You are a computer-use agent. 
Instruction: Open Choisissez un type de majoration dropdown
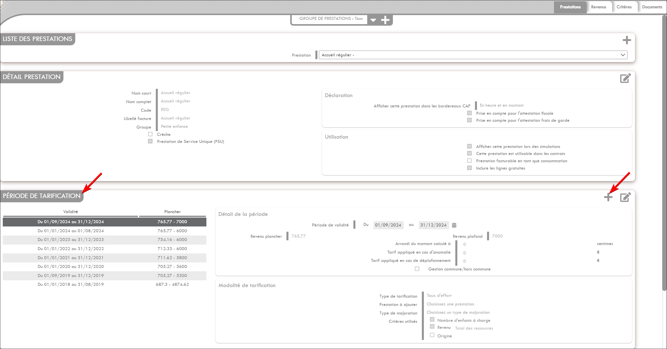(x=458, y=313)
